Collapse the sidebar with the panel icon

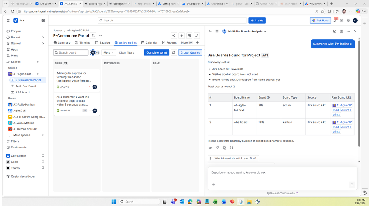pos(43,20)
